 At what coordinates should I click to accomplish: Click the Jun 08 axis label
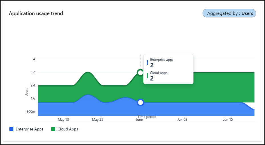click(182, 120)
